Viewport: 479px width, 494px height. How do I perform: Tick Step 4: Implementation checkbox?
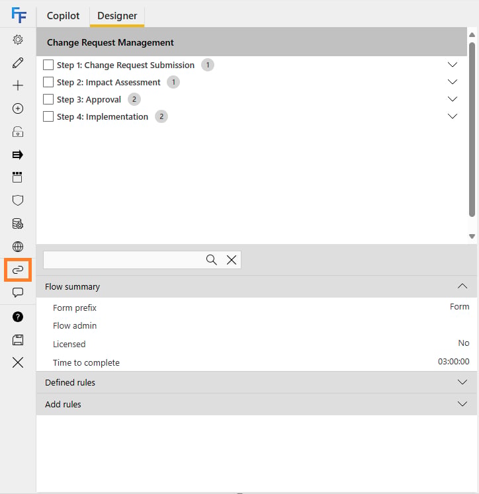click(x=48, y=116)
